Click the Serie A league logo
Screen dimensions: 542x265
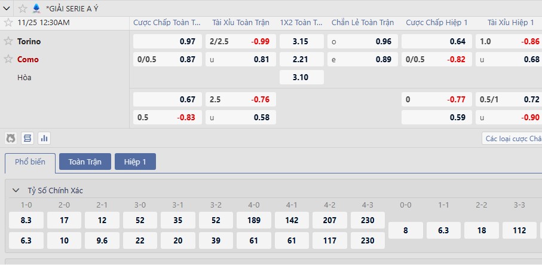(36, 8)
